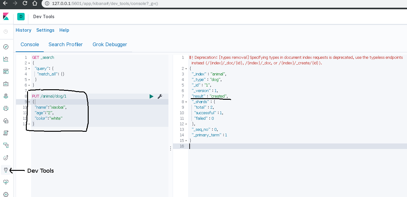Open the Maps sidebar icon

(x=6, y=96)
